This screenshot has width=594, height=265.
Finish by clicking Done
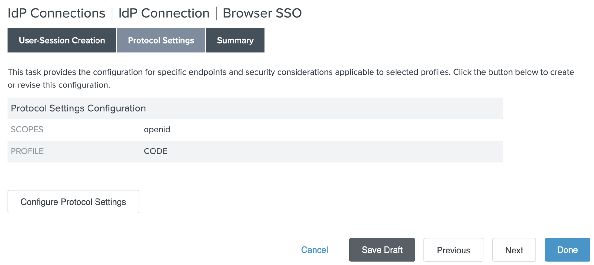567,250
